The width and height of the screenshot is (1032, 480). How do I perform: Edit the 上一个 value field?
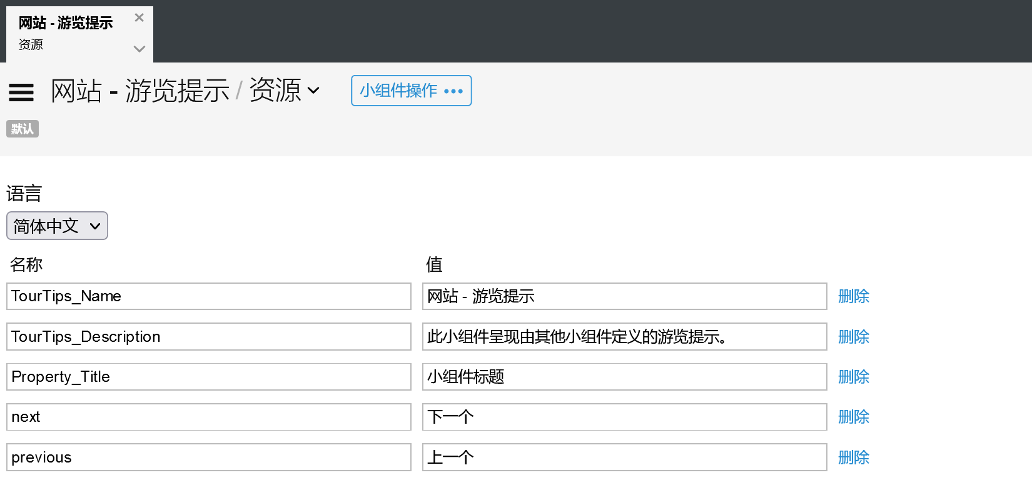624,457
